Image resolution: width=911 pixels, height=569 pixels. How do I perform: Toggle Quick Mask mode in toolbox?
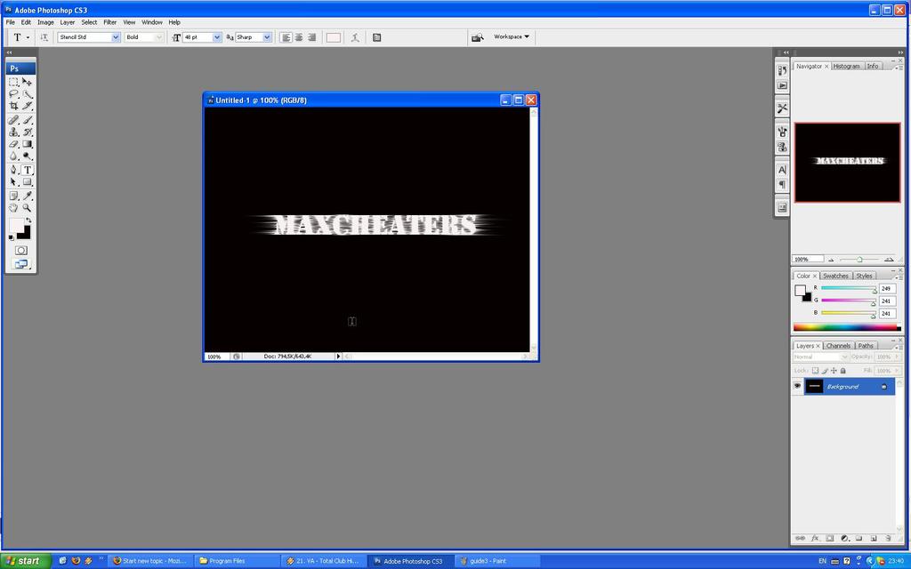pos(20,251)
